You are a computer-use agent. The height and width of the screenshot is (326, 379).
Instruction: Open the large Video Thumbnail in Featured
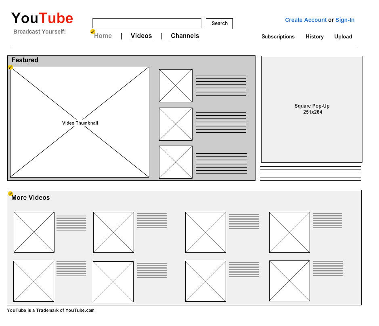coord(80,122)
